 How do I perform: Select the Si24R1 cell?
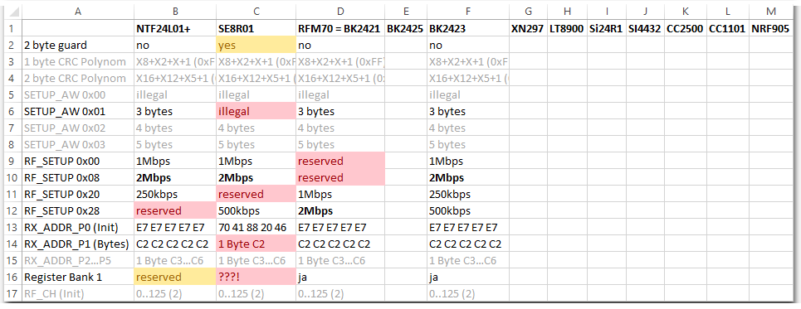[607, 28]
